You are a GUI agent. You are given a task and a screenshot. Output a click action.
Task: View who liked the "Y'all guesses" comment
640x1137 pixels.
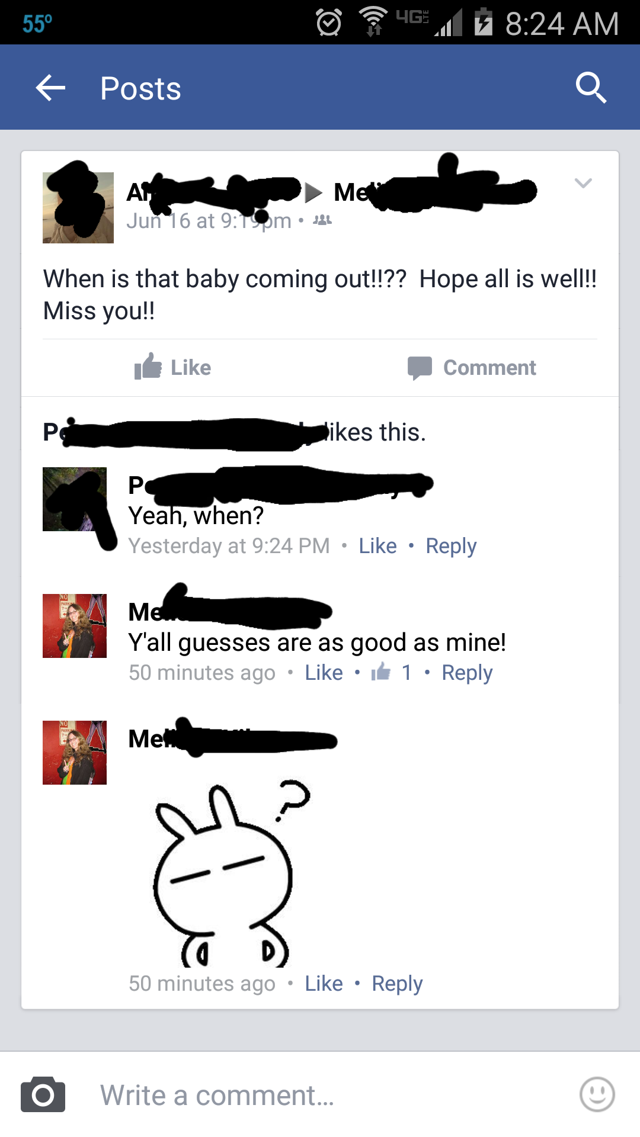(x=391, y=672)
